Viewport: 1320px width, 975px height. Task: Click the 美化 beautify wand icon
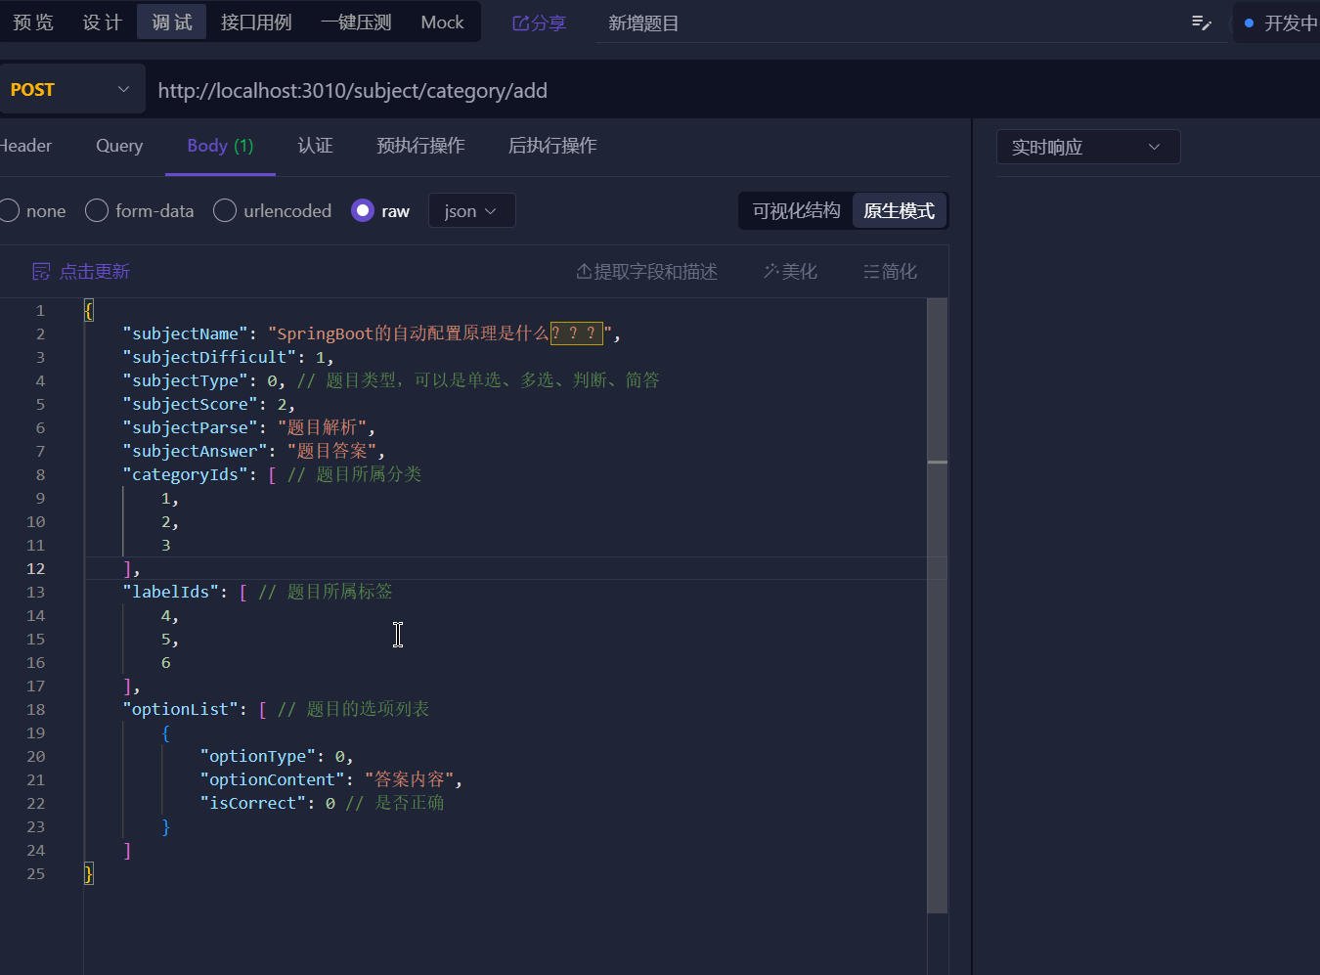tap(770, 272)
